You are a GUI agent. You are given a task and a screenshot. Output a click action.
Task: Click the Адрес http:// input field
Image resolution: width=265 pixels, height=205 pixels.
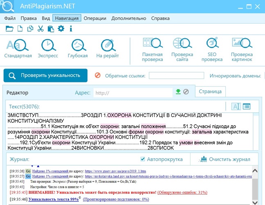tap(133, 93)
